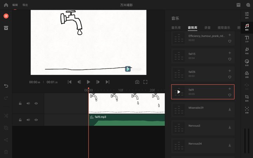
Task: Download the Miserable29 sound effect
Action: click(230, 110)
